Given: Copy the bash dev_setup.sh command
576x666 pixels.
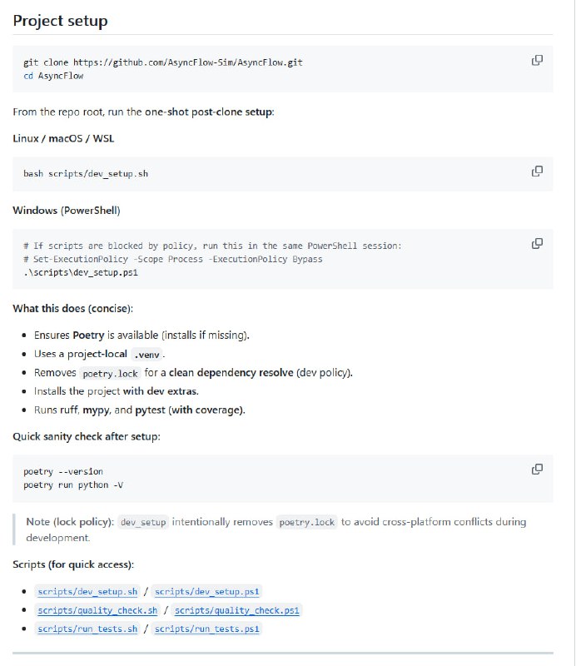Looking at the screenshot, I should point(537,171).
